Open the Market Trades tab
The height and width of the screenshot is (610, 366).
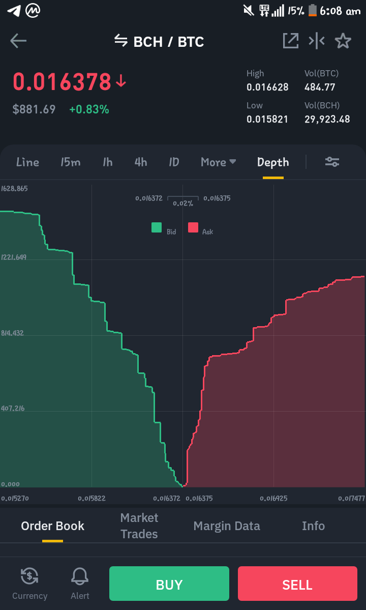139,526
